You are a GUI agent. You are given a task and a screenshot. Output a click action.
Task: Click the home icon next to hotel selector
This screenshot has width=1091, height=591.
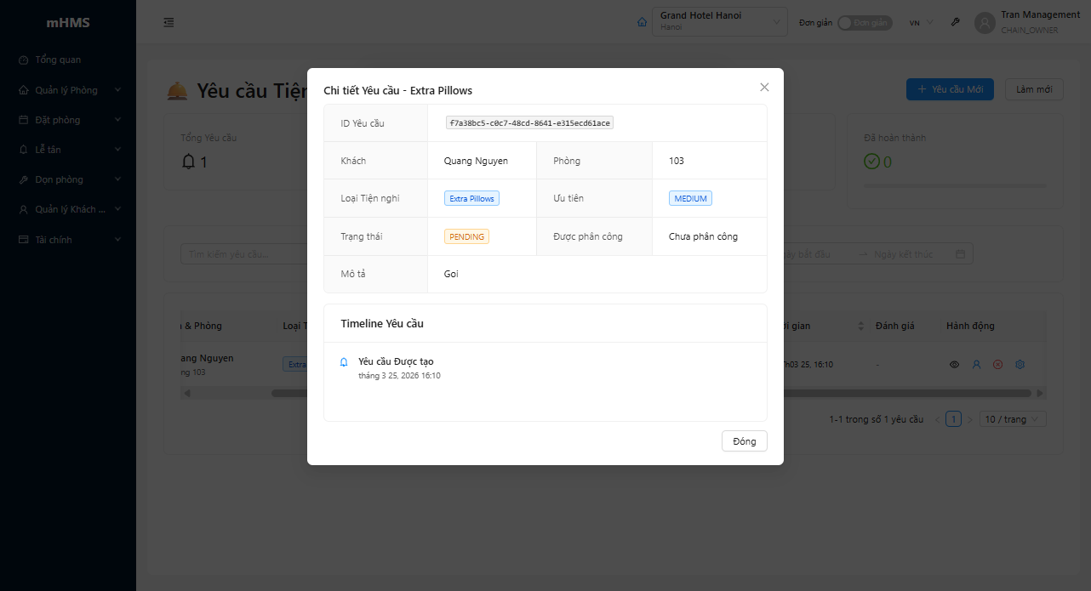pyautogui.click(x=642, y=21)
